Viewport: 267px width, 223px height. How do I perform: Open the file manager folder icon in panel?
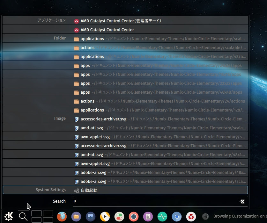tap(76, 217)
